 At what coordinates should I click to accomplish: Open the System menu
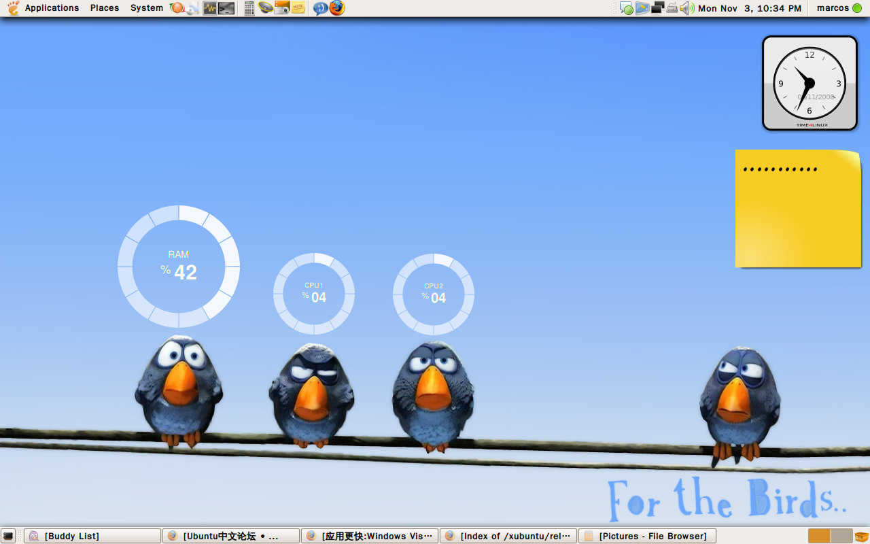tap(147, 8)
